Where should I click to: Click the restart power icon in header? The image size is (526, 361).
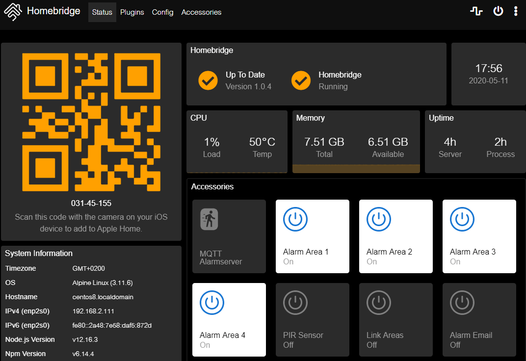(x=498, y=11)
